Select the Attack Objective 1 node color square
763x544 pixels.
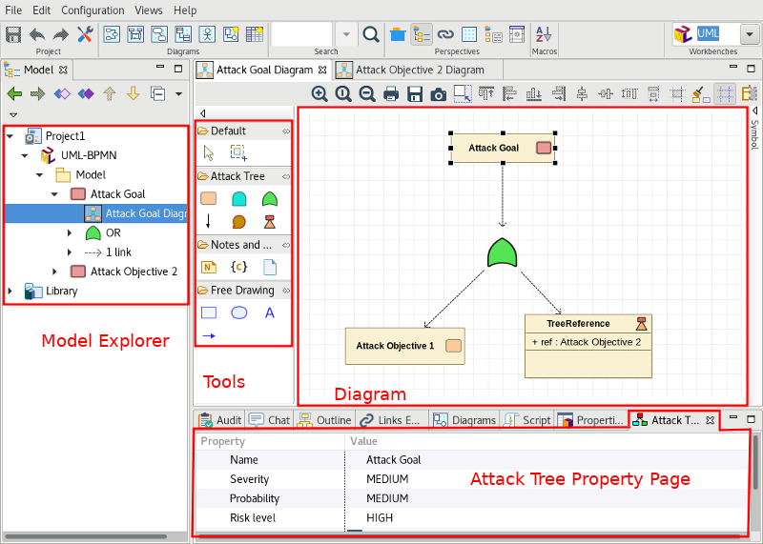tap(454, 346)
